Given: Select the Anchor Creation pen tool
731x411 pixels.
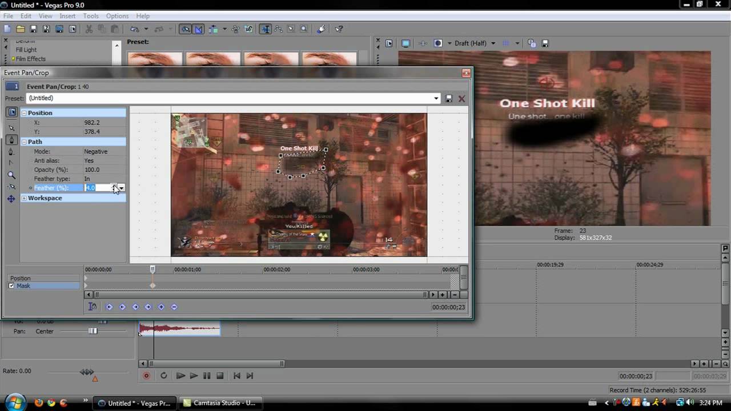Looking at the screenshot, I should click(x=11, y=140).
